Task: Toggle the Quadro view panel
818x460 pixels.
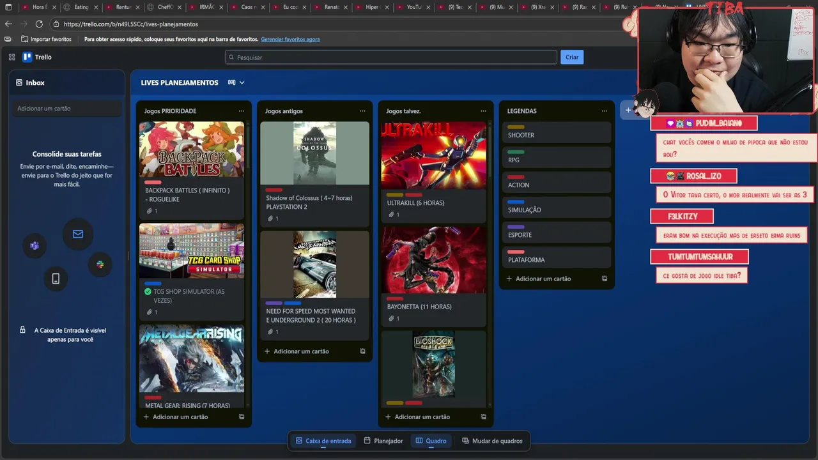Action: pyautogui.click(x=431, y=441)
